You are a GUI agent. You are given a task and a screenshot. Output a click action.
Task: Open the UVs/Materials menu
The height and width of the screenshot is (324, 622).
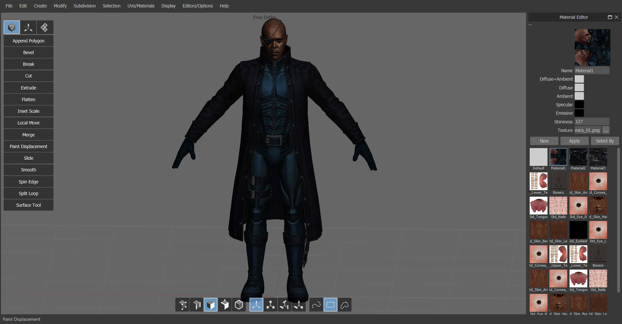[x=141, y=6]
